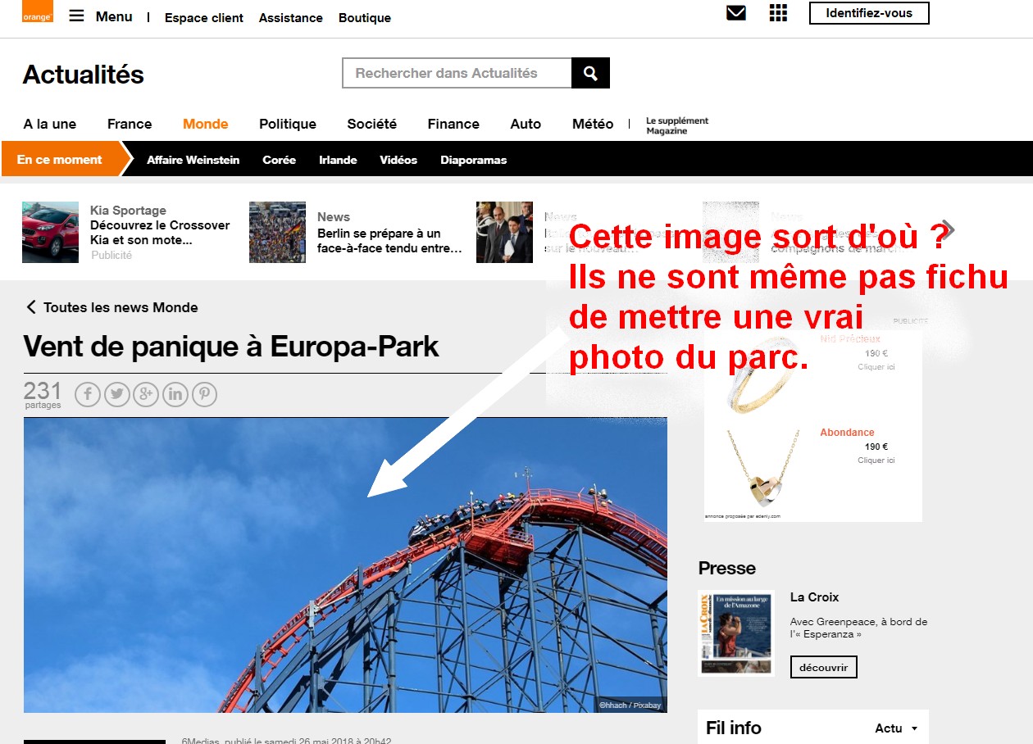Open Le supplément Magazine
Image resolution: width=1033 pixels, height=744 pixels.
click(x=677, y=125)
